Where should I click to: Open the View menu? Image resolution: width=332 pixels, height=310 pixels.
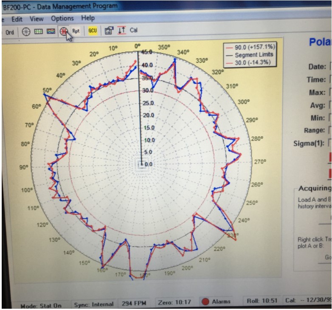pyautogui.click(x=37, y=19)
